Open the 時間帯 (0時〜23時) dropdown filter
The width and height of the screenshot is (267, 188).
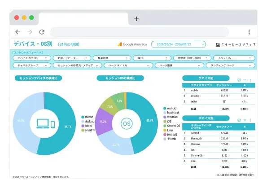[192, 58]
